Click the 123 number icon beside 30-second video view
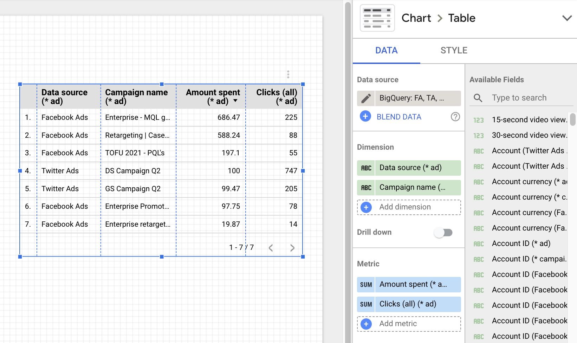The image size is (577, 343). [x=479, y=136]
